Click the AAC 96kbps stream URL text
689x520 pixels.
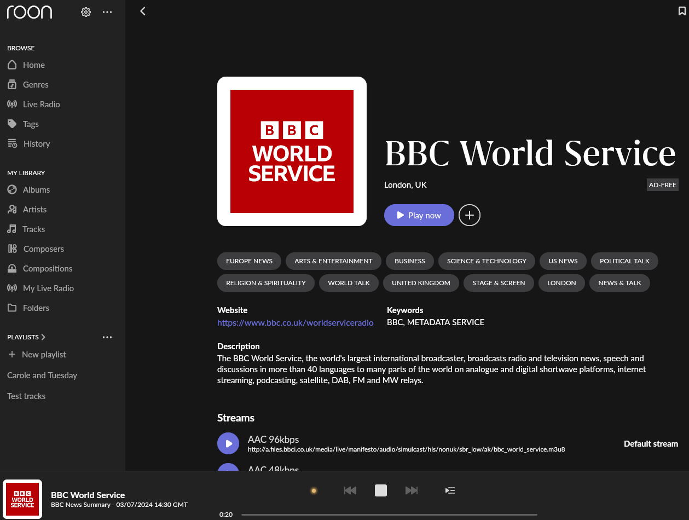[406, 449]
